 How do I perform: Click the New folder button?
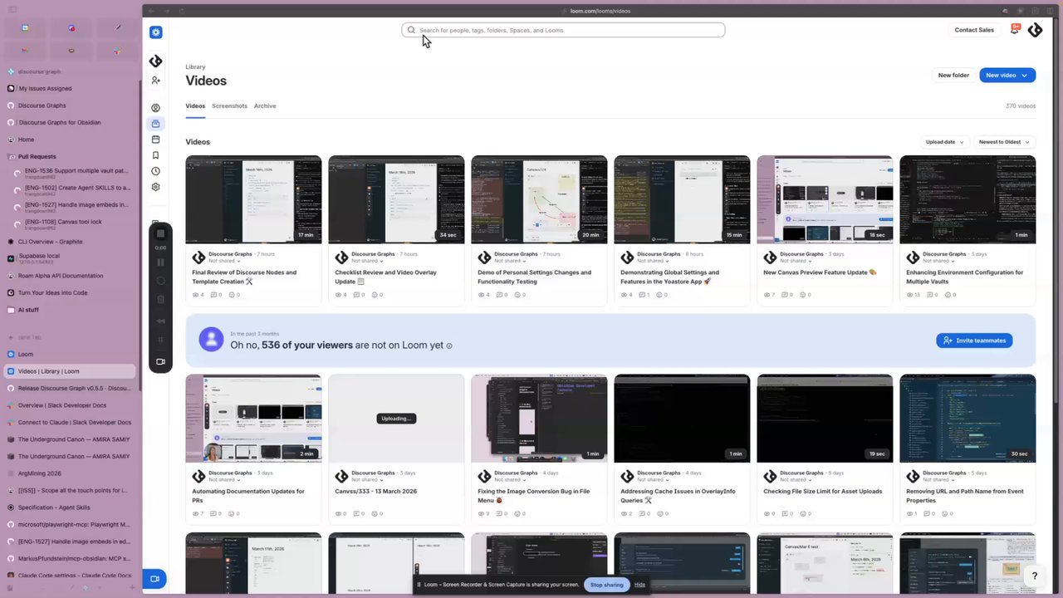pos(953,75)
